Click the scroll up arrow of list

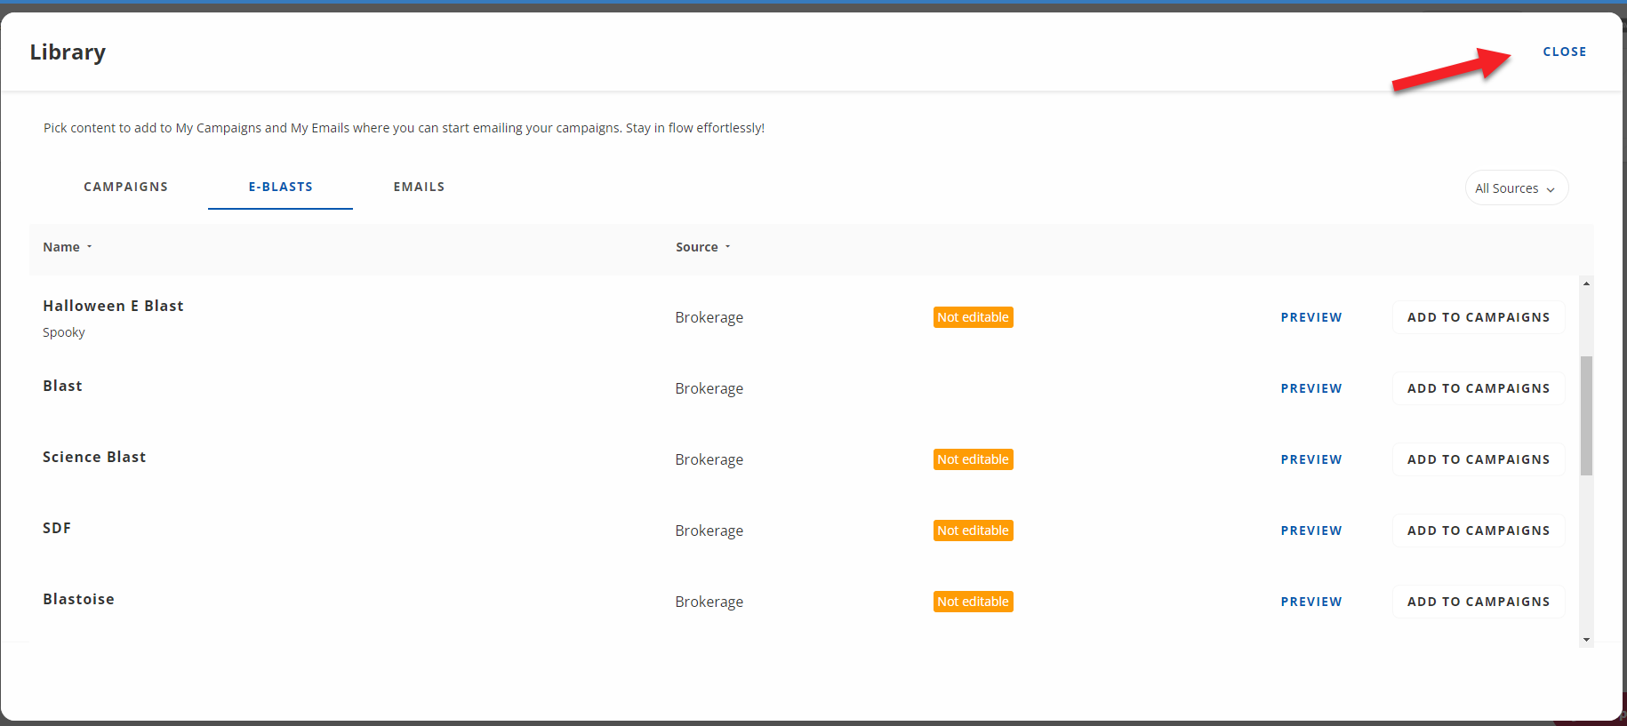[x=1586, y=283]
